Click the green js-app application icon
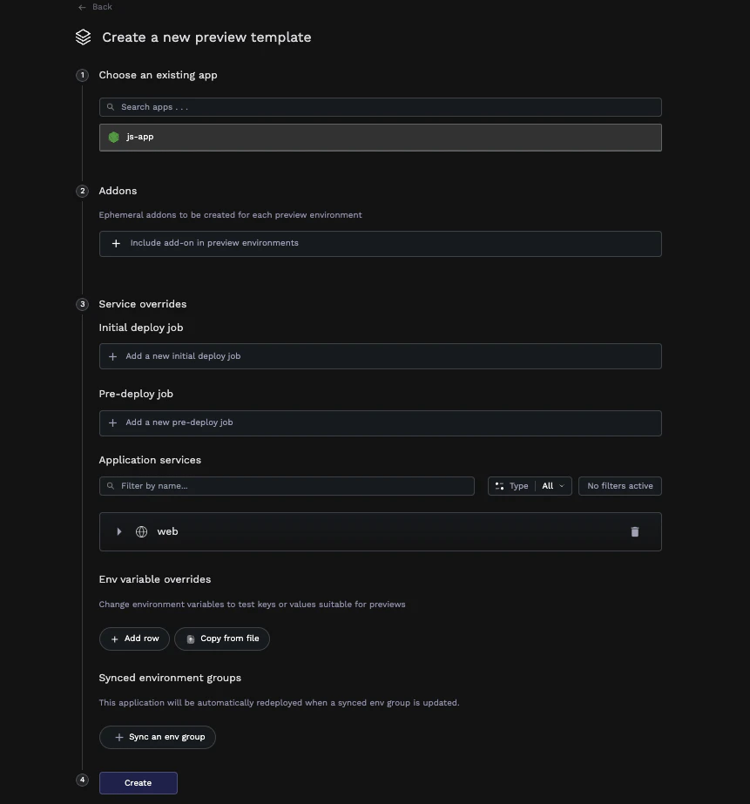This screenshot has height=804, width=750. [x=113, y=137]
